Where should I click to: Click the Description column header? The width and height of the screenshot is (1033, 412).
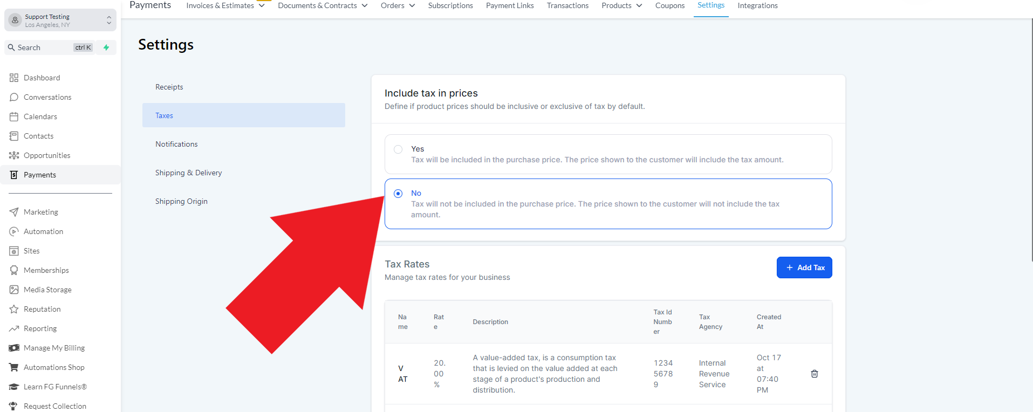point(490,322)
